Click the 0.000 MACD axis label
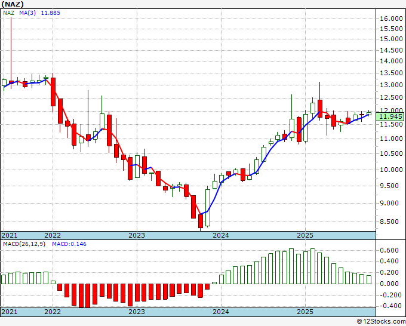The image size is (406, 326). point(389,284)
